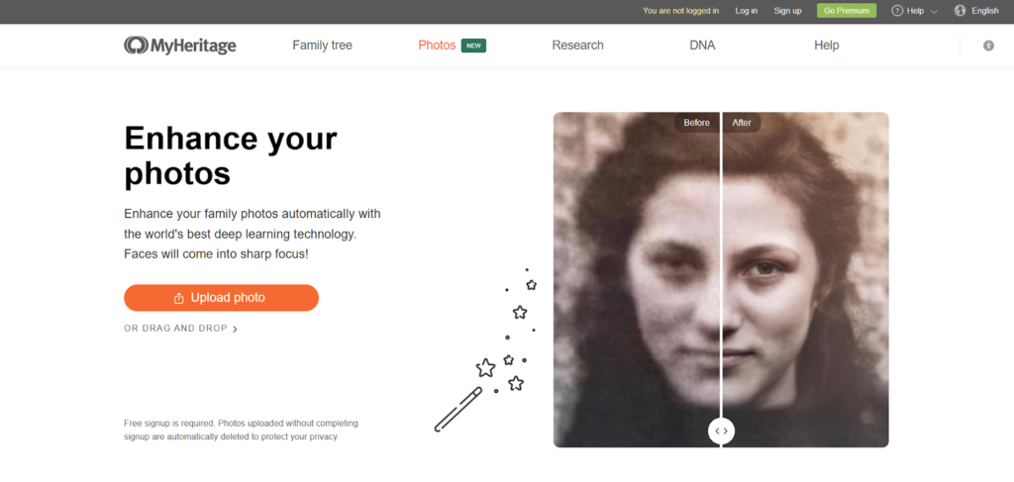Click the magic wand illustration

[x=458, y=408]
